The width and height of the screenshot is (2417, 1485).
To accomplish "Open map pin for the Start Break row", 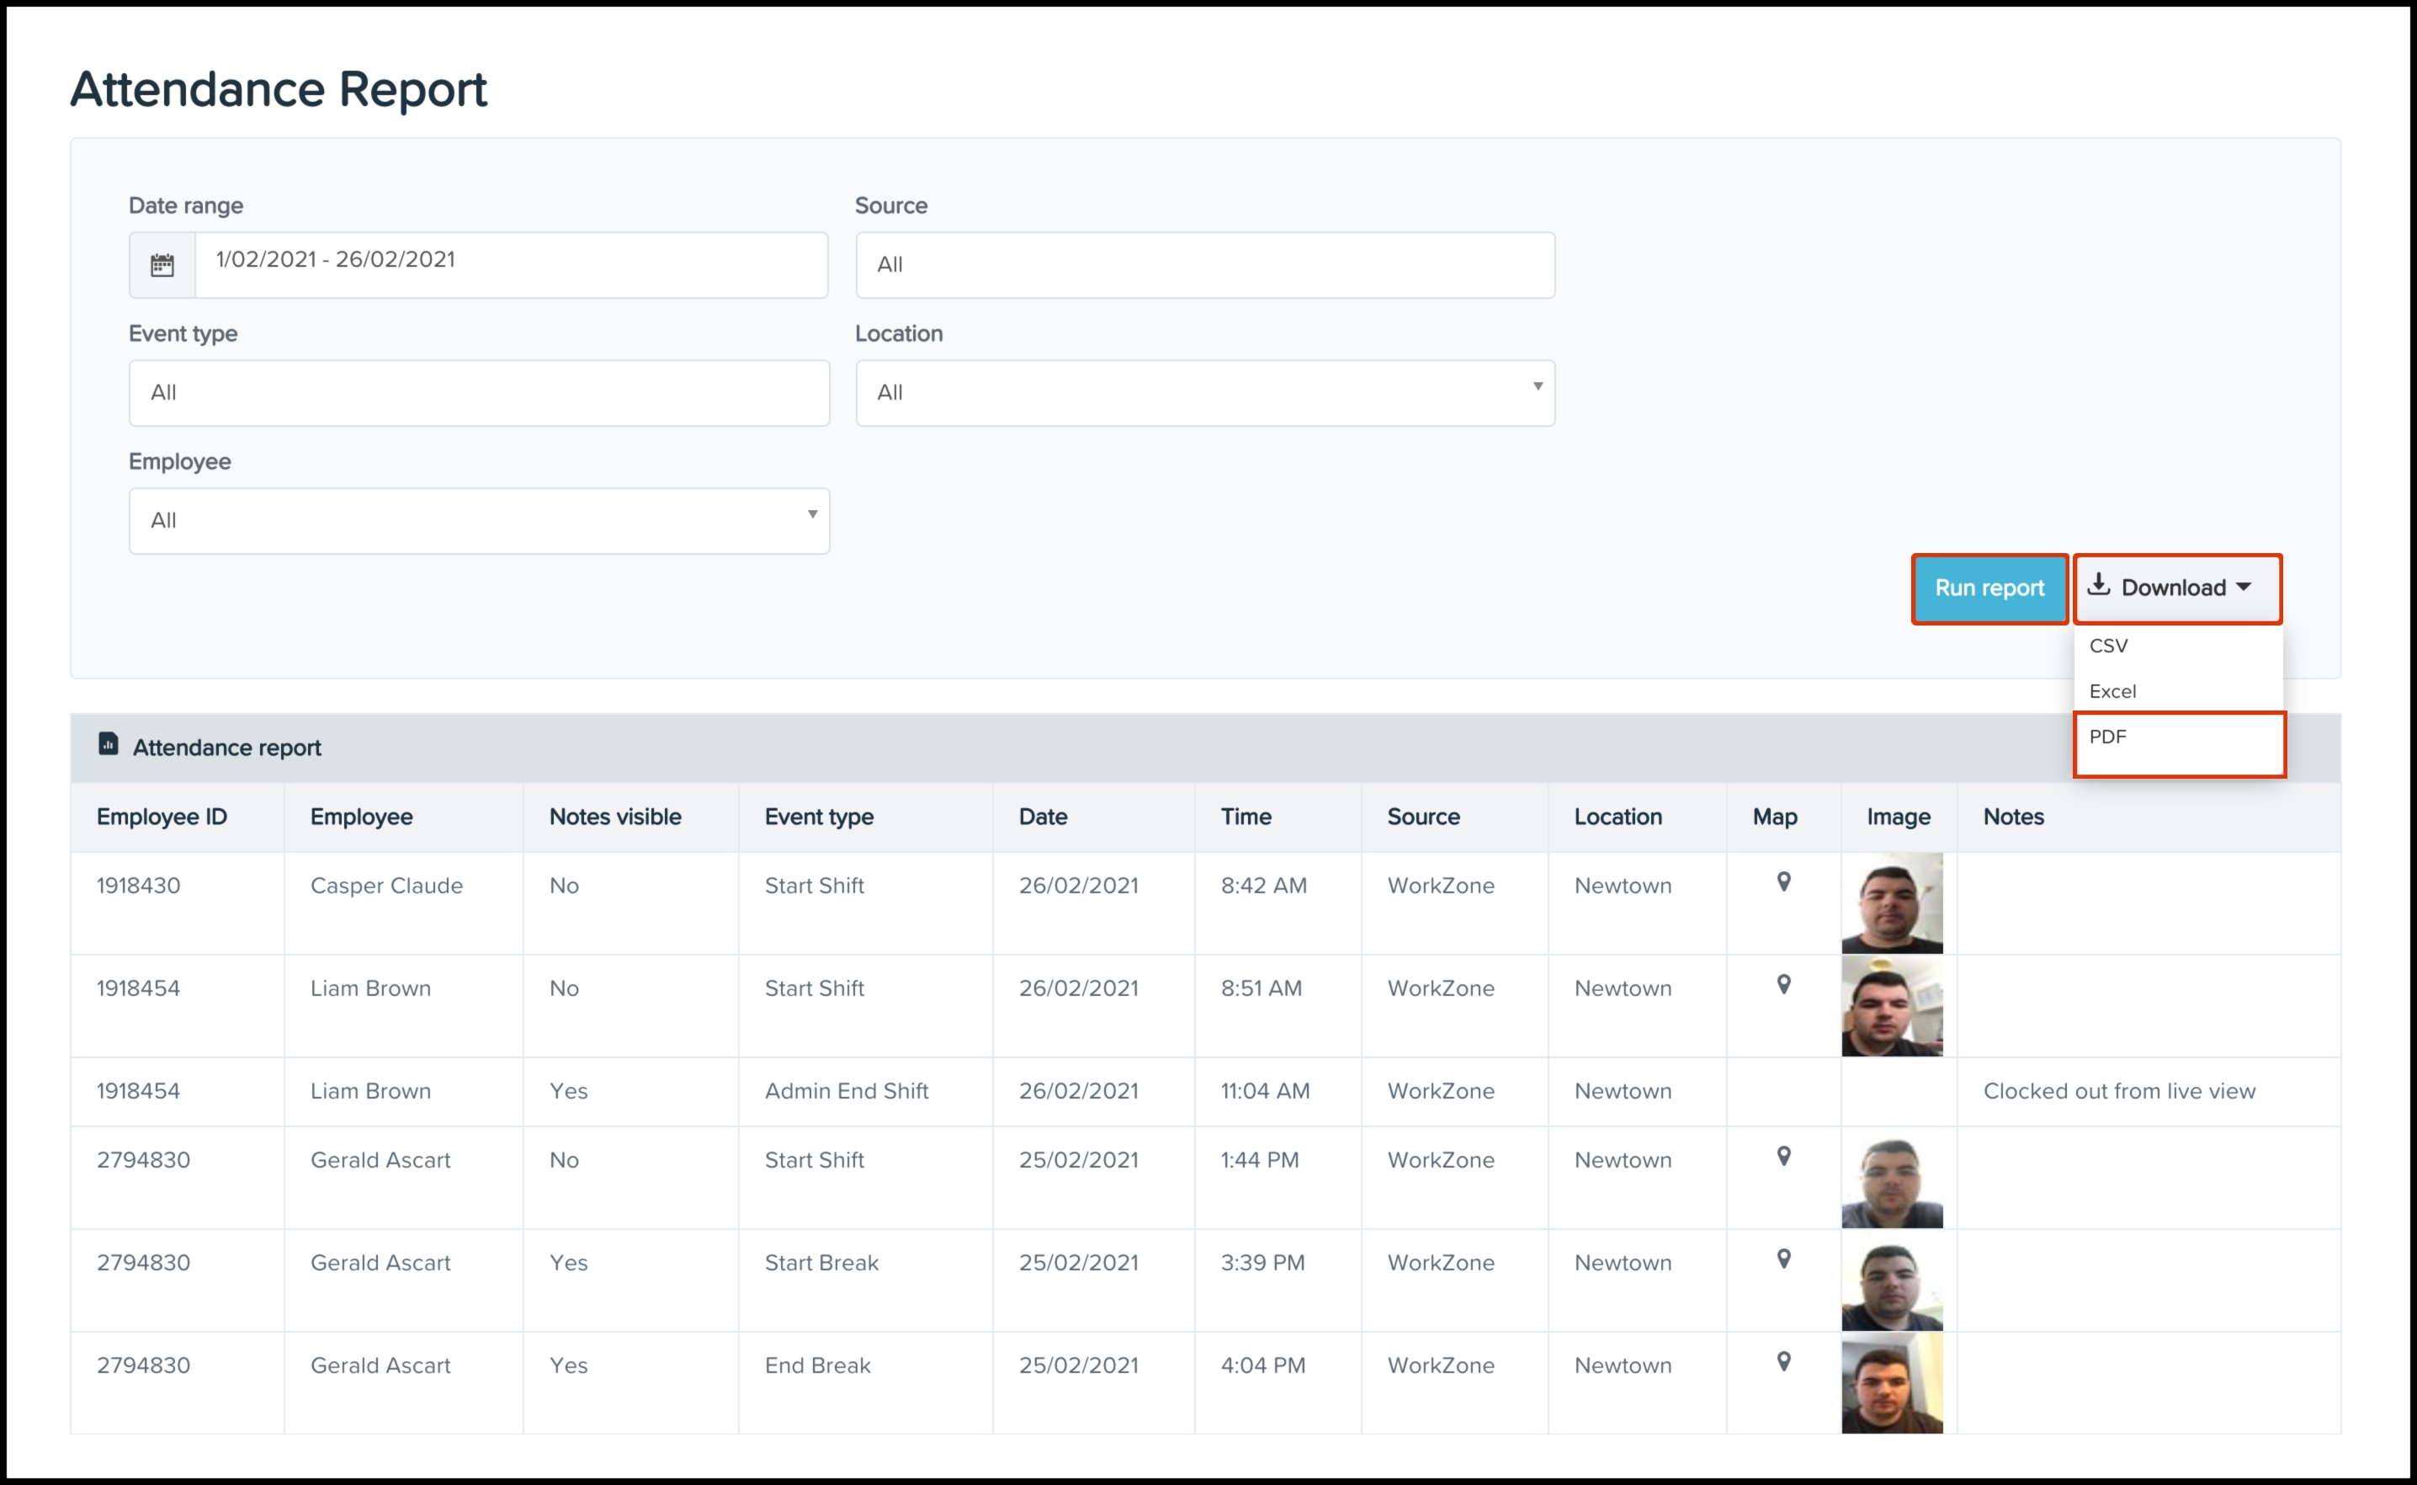I will pos(1784,1258).
